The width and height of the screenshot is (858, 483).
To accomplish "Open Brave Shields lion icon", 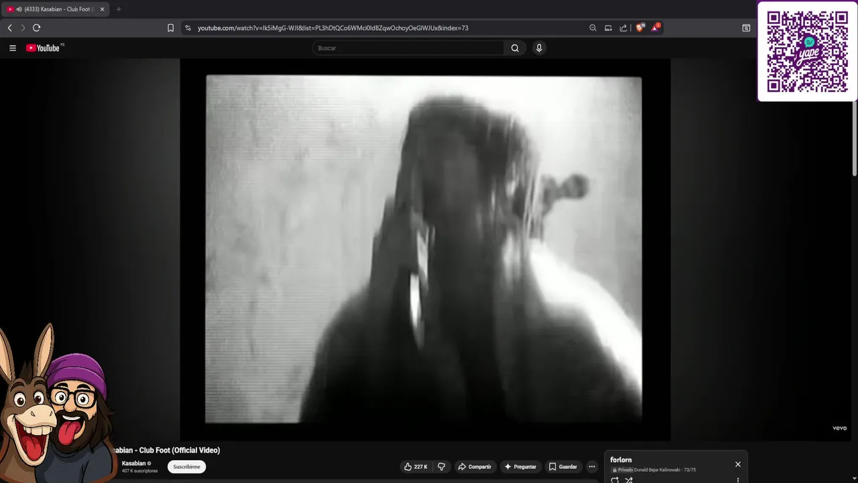I will coord(640,28).
